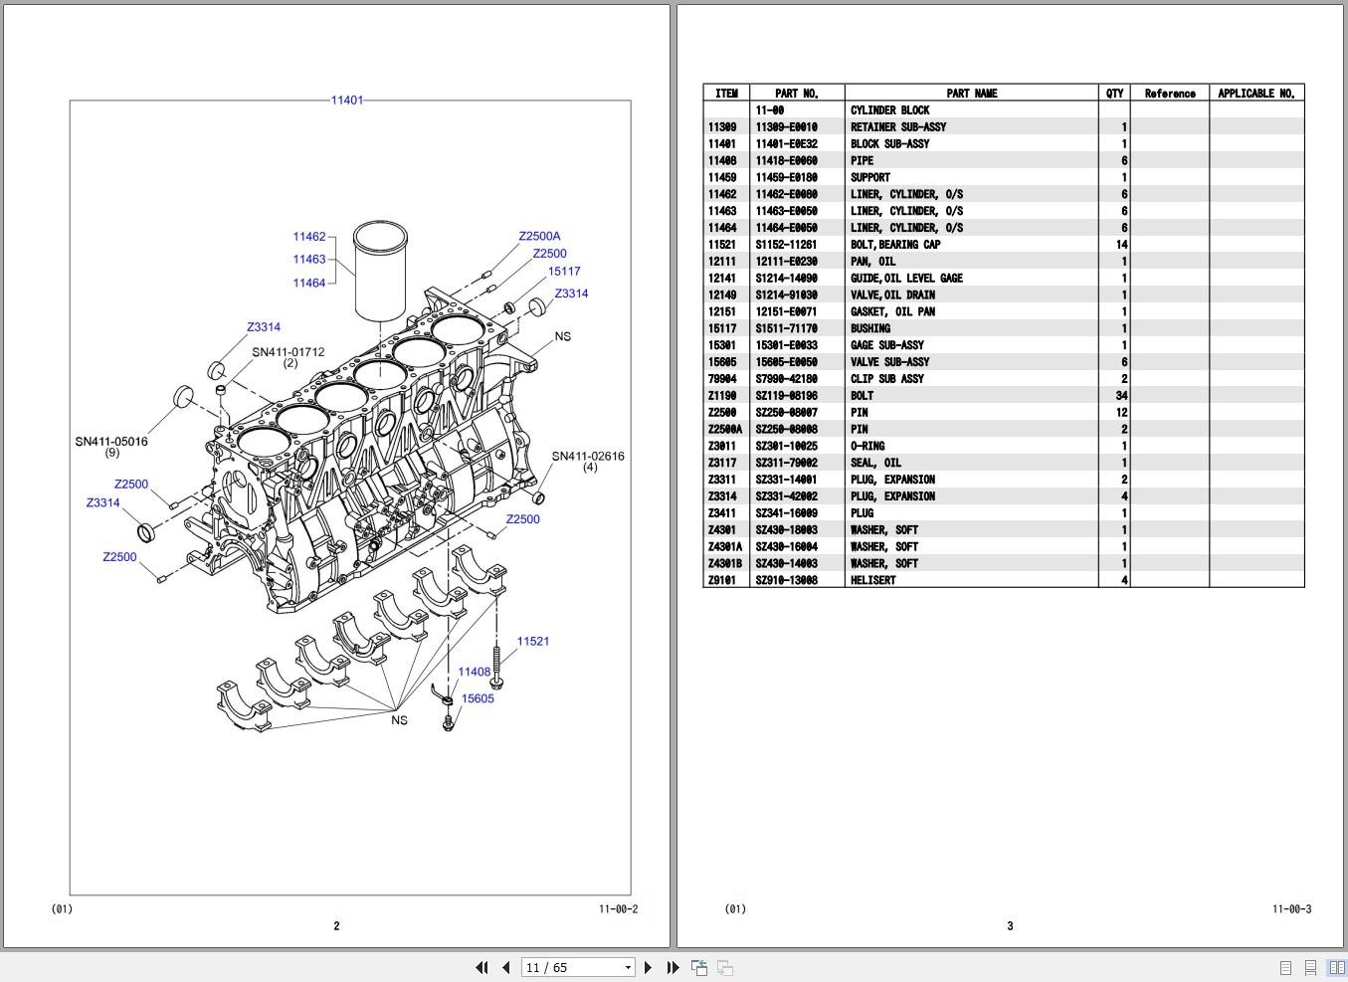The width and height of the screenshot is (1348, 982).
Task: Click the SN411-05016 label in diagram
Action: pos(111,442)
